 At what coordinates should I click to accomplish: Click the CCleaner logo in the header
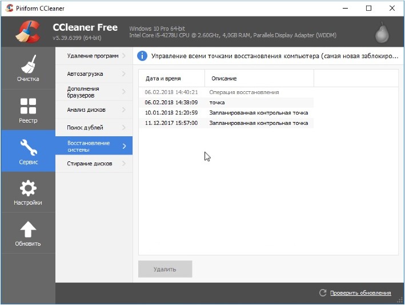[x=28, y=31]
